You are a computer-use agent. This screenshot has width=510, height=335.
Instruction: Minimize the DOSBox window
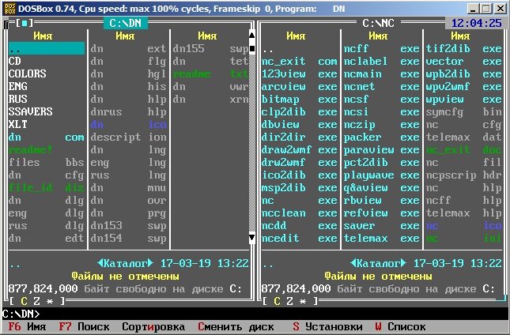(x=474, y=9)
